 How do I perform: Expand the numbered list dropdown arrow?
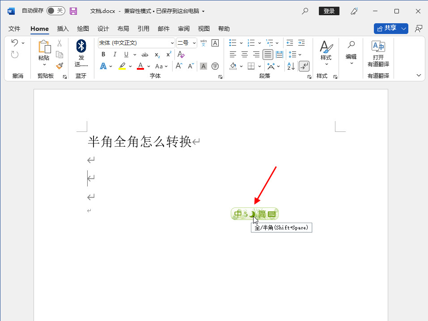[259, 43]
